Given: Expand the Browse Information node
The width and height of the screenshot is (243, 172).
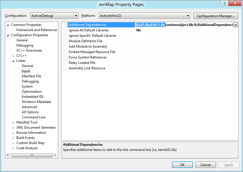Looking at the screenshot, I should coord(13,133).
